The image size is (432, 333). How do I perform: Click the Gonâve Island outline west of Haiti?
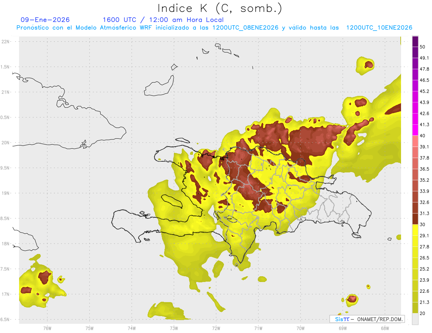(172, 201)
